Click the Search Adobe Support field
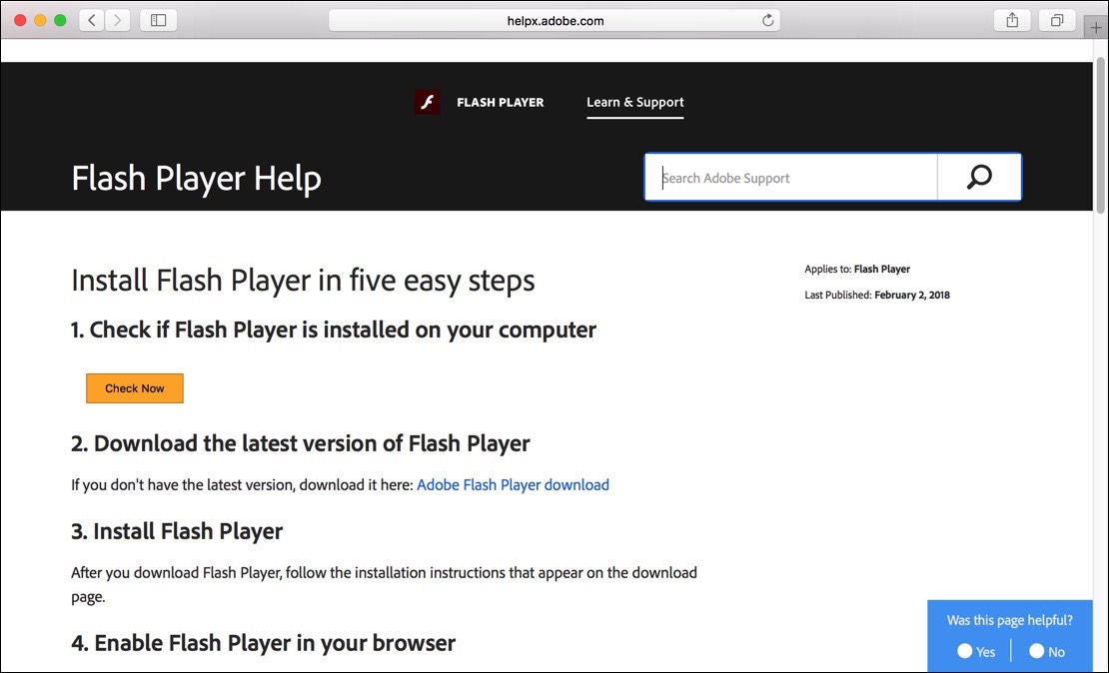 coord(790,178)
